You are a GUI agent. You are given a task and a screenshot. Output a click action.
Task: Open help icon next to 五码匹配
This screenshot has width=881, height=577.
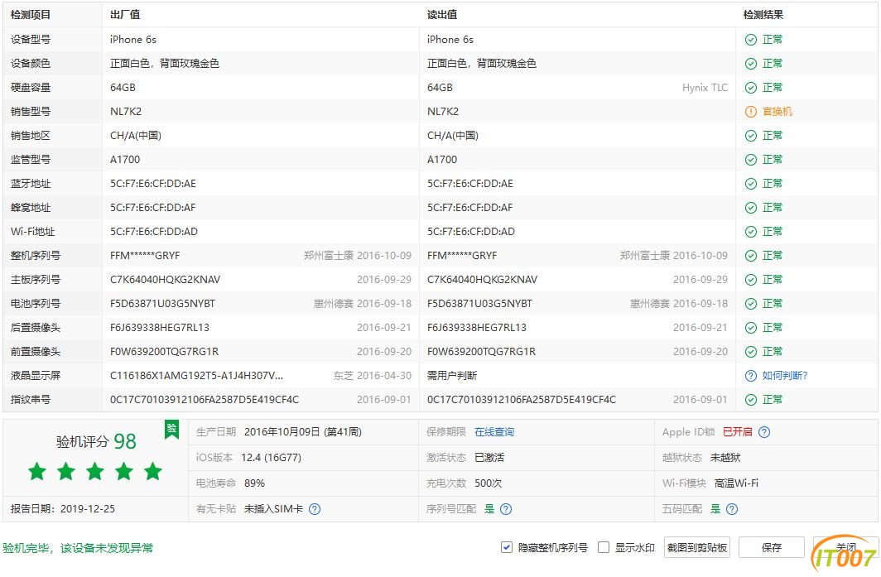coord(732,509)
